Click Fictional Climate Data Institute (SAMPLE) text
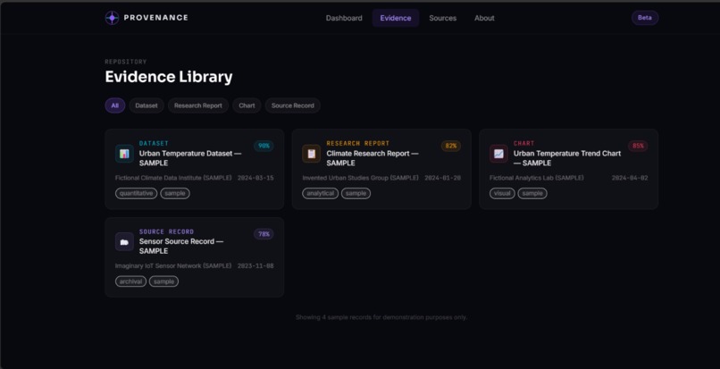The image size is (720, 369). point(173,178)
